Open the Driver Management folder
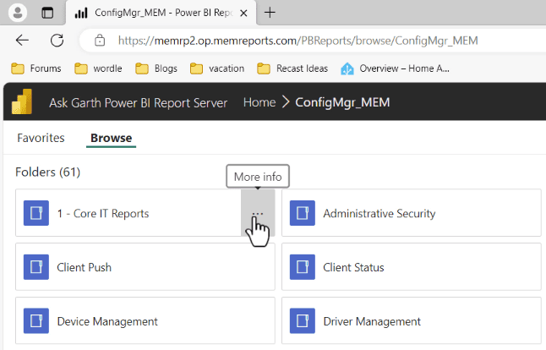 pyautogui.click(x=412, y=320)
